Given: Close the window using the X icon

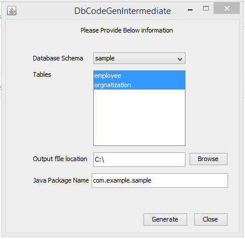Looking at the screenshot, I should pyautogui.click(x=226, y=8).
